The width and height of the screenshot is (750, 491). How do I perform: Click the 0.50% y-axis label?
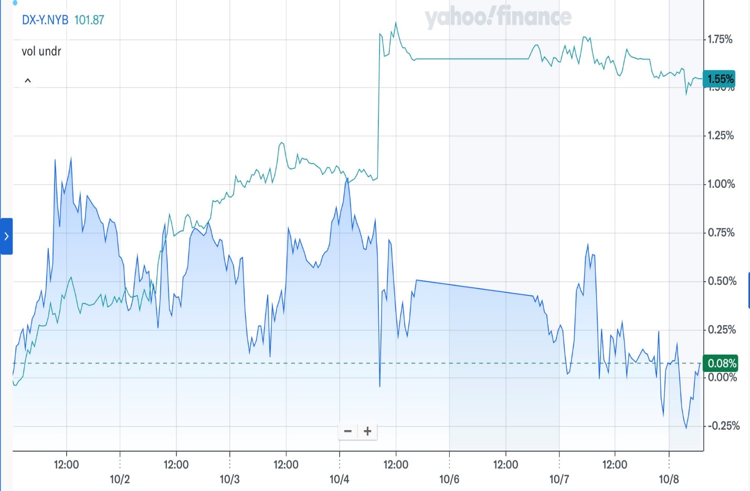(x=722, y=281)
